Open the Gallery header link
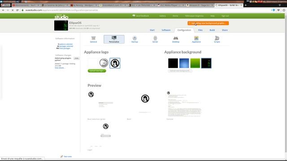Viewport: 287px width, 161px height. 162,16
